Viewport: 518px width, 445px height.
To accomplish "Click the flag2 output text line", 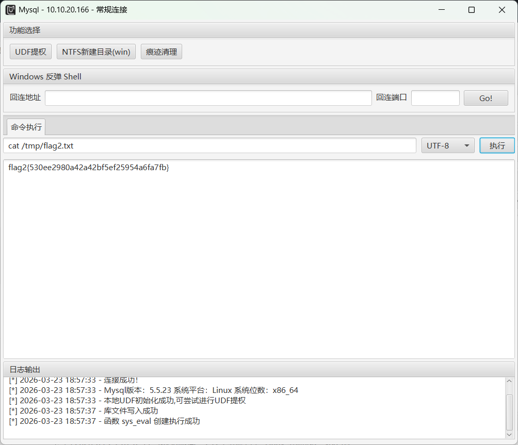I will [89, 167].
